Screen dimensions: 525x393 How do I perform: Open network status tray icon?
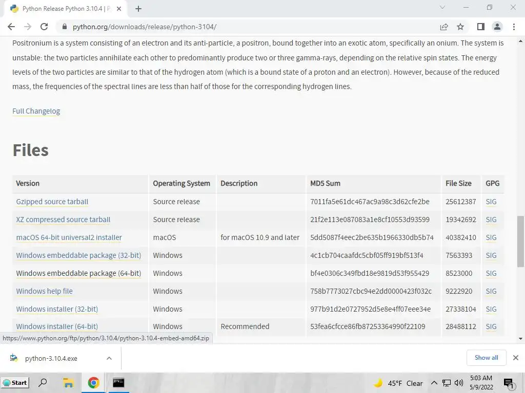[x=447, y=383]
